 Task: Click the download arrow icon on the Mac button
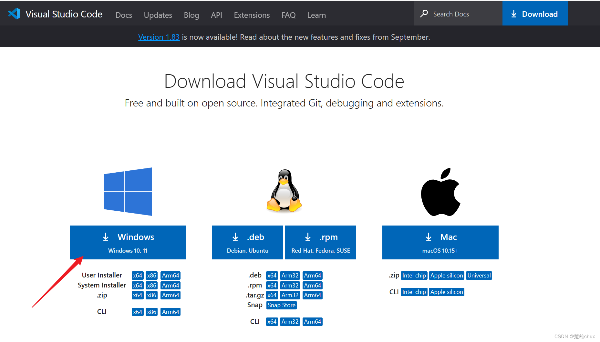point(428,237)
